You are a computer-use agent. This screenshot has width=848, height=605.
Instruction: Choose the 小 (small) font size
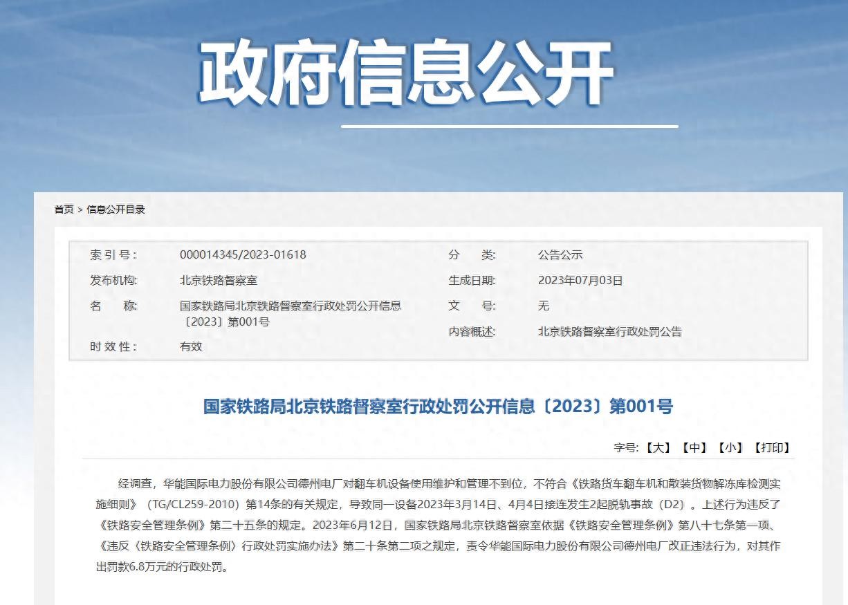(x=730, y=447)
